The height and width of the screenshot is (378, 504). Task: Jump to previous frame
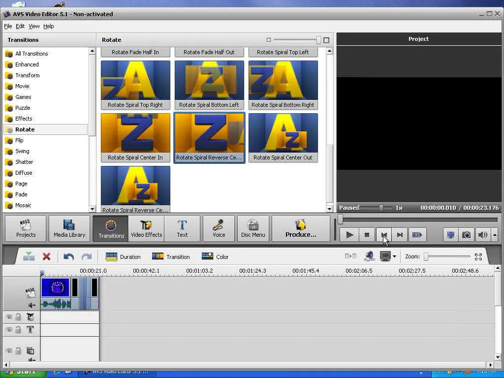(384, 235)
